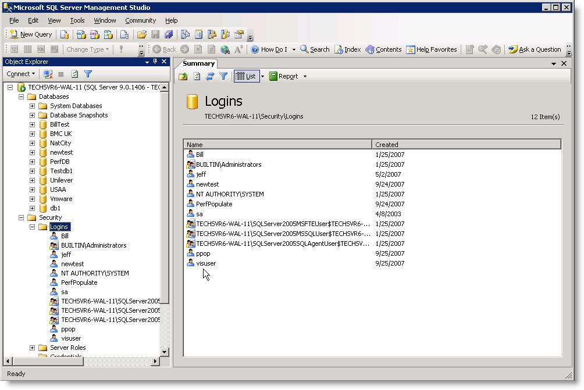Toggle the List view button
Viewport: 584px width, 390px height.
click(x=246, y=76)
